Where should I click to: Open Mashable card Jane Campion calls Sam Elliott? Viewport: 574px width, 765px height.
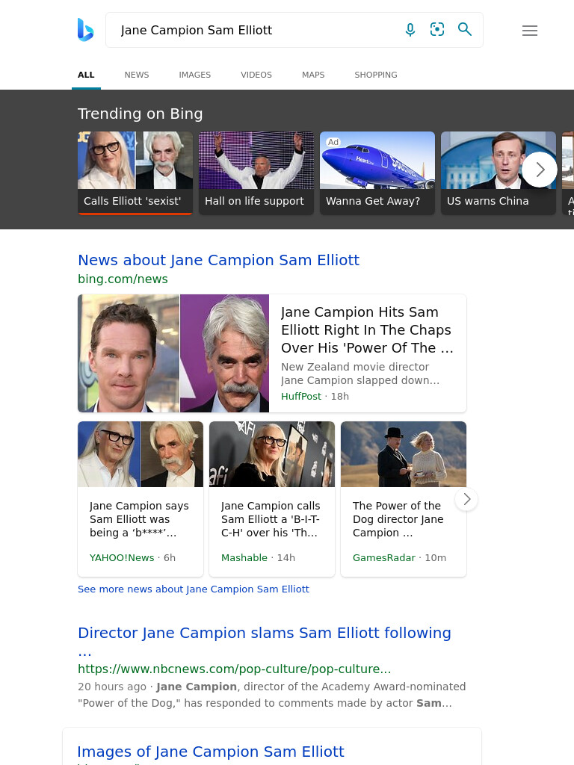point(272,498)
